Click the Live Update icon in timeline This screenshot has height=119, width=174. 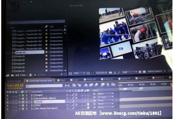click(x=74, y=85)
